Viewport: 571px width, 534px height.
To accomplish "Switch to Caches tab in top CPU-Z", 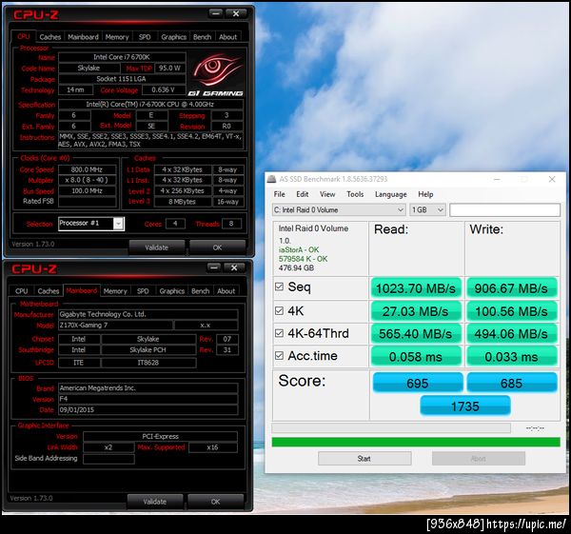I will tap(50, 37).
